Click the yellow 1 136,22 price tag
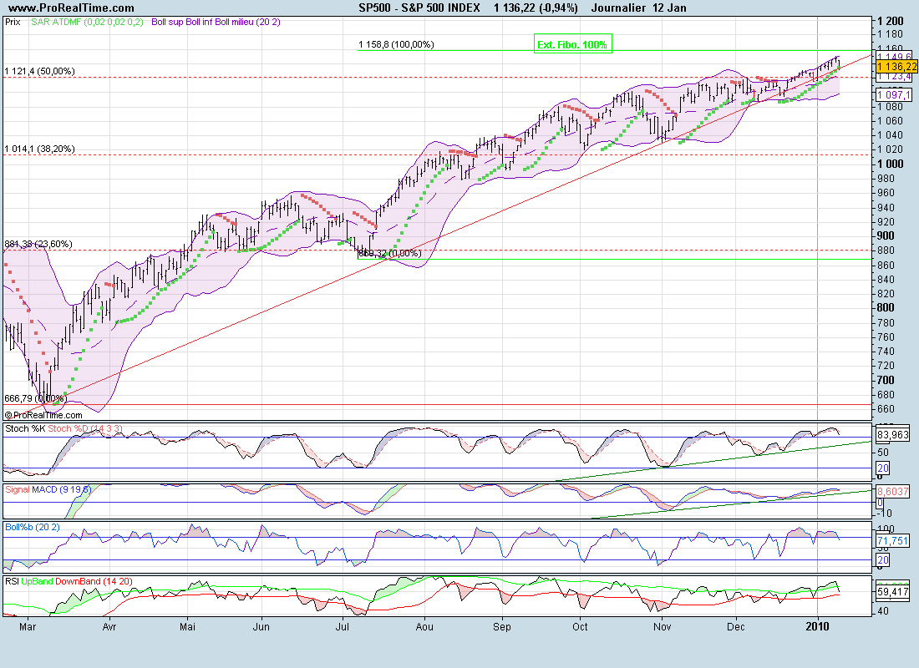 point(896,67)
